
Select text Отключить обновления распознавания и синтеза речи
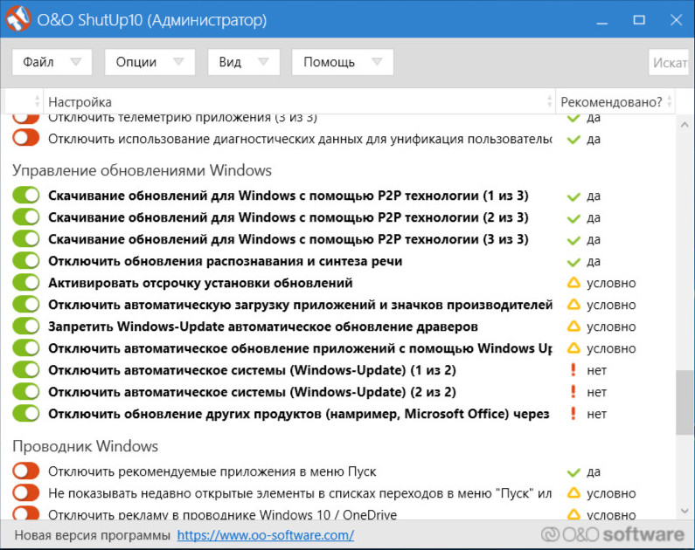coord(226,261)
